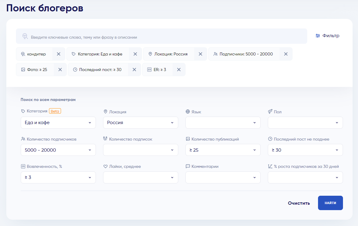This screenshot has height=226, width=358.
Task: Open the empty Язык dropdown
Action: click(223, 123)
